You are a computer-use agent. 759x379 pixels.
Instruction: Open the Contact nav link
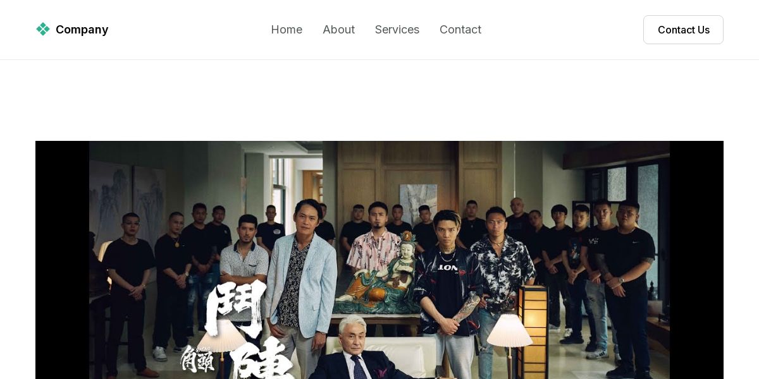460,30
